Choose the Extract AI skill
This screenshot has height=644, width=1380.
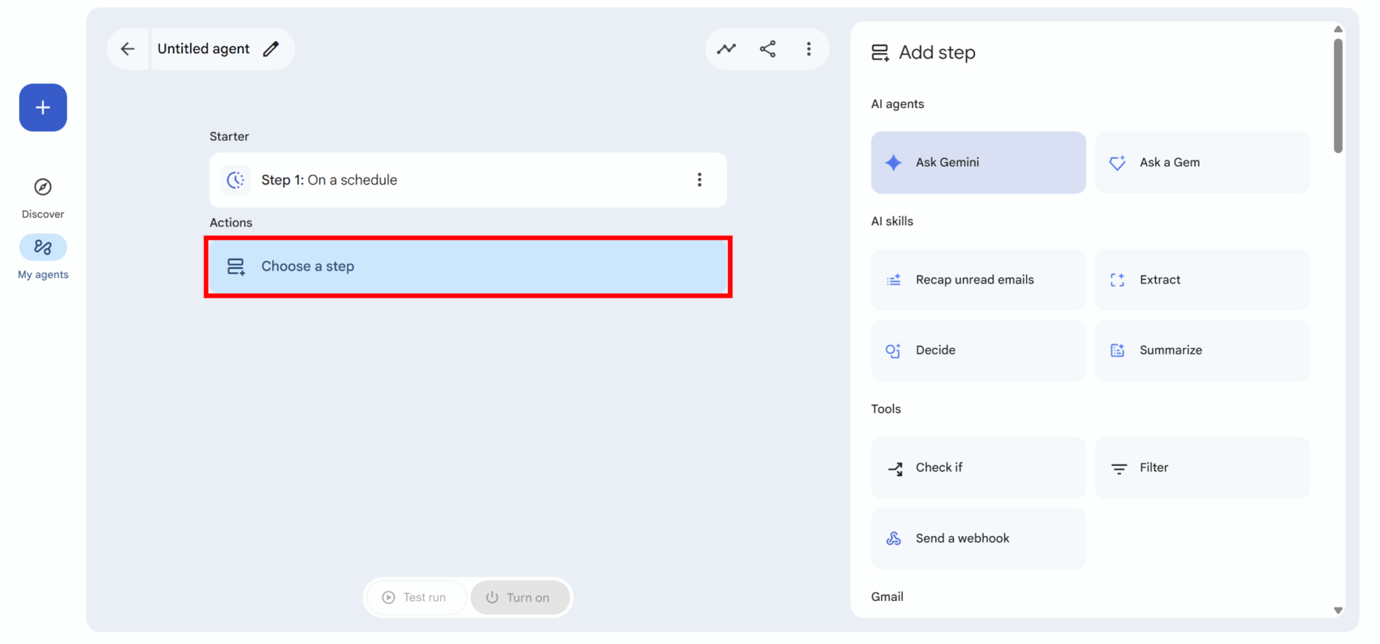tap(1201, 280)
